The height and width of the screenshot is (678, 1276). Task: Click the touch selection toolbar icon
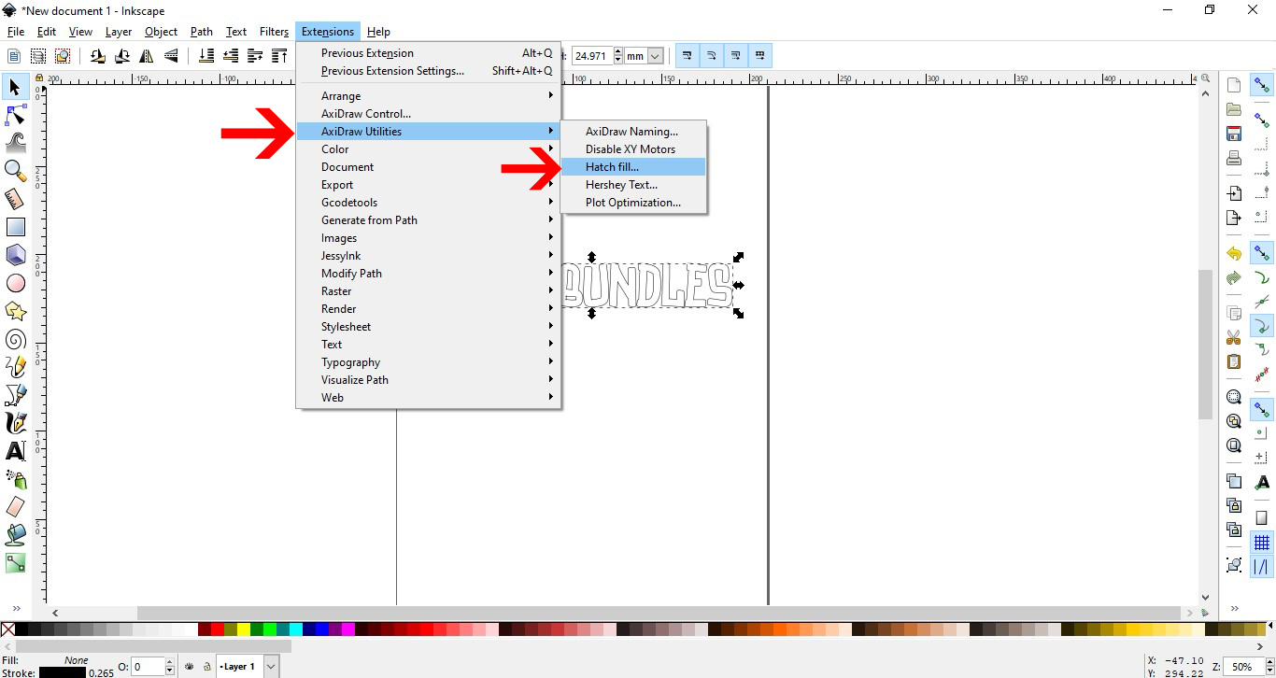(x=63, y=56)
